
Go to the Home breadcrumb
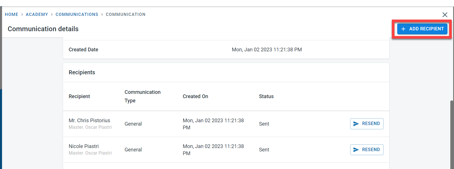point(12,14)
